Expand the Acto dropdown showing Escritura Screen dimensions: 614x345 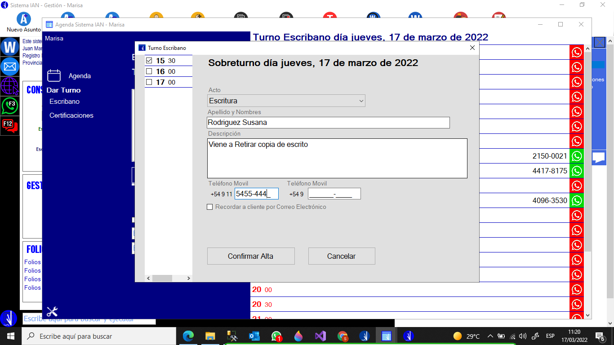coord(286,101)
